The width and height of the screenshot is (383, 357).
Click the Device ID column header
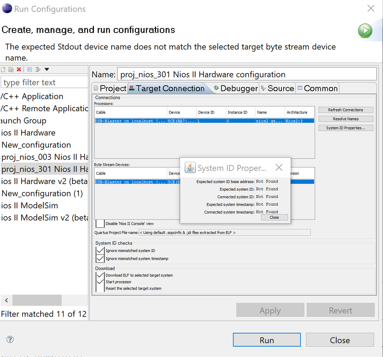tap(211, 112)
